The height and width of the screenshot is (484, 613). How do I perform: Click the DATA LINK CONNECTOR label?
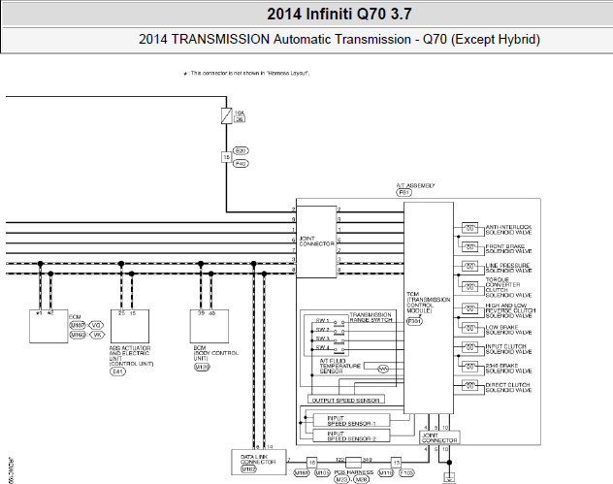point(258,459)
